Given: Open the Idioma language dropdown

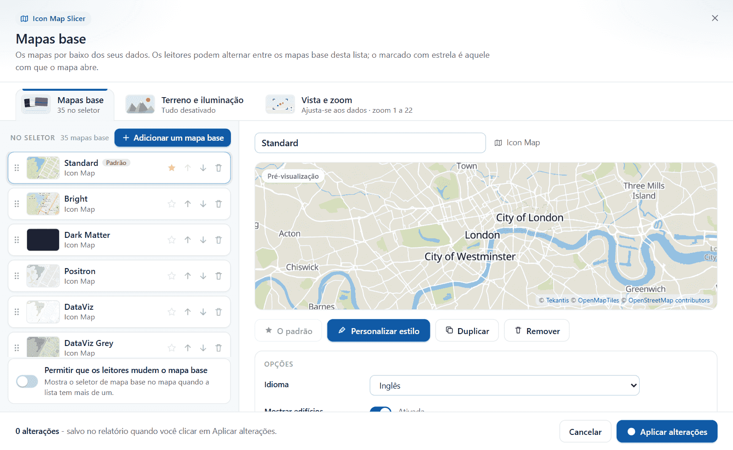Looking at the screenshot, I should (x=504, y=385).
